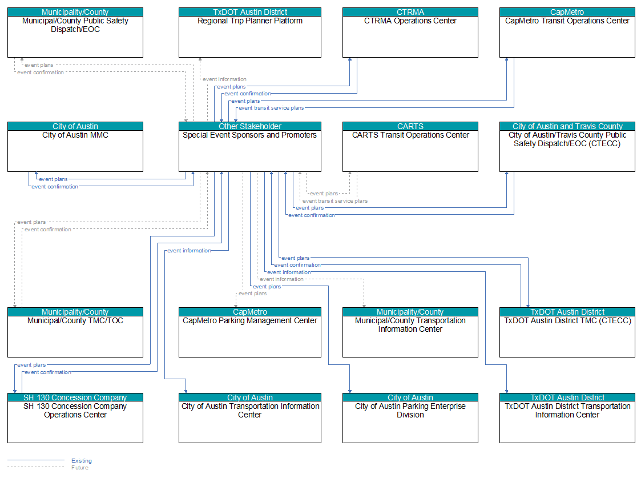Select the gray 'event confirmation' label below Public Safety Dispatch/EOC
The height and width of the screenshot is (478, 641).
click(41, 73)
